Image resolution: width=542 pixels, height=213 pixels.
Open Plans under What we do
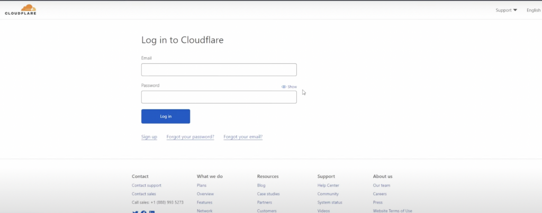pyautogui.click(x=202, y=186)
